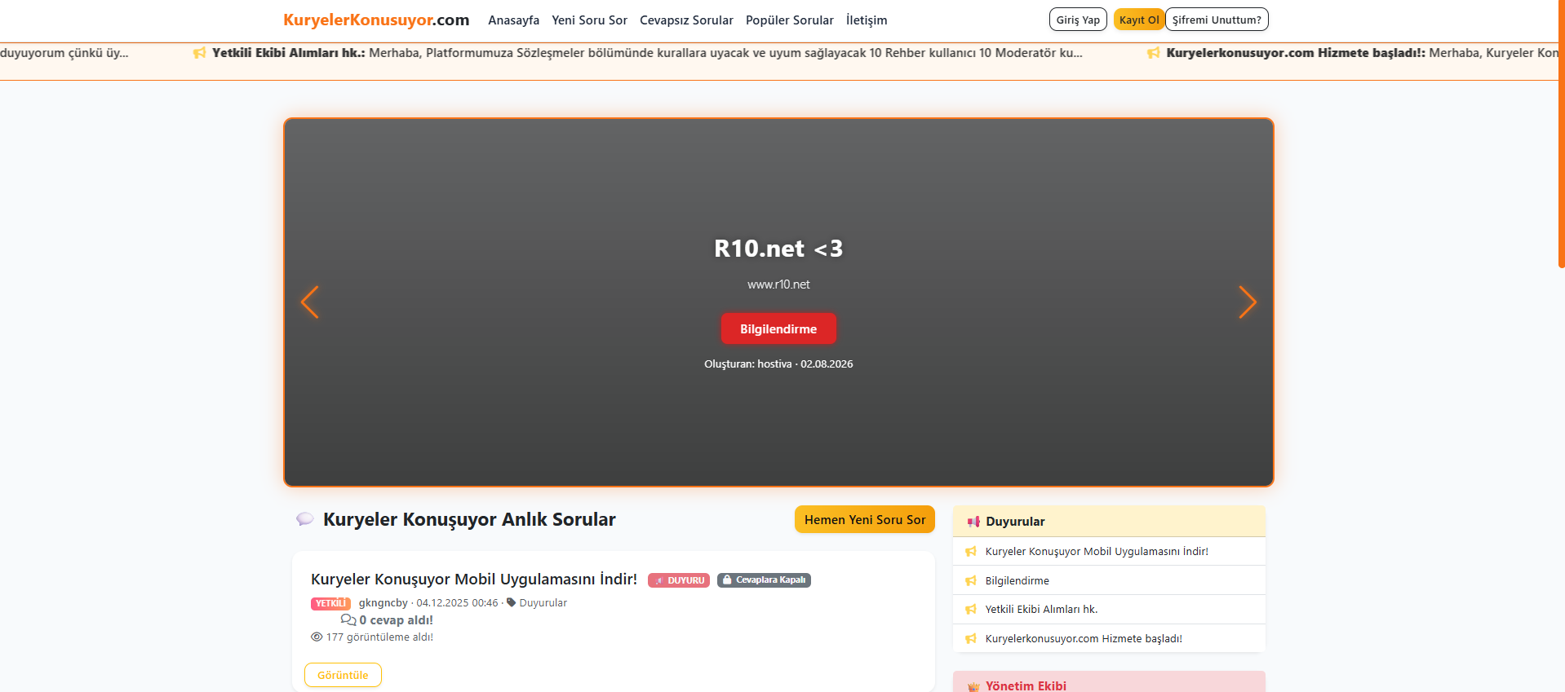
Task: Click the comments icon next to 0 cevap
Action: click(x=348, y=620)
